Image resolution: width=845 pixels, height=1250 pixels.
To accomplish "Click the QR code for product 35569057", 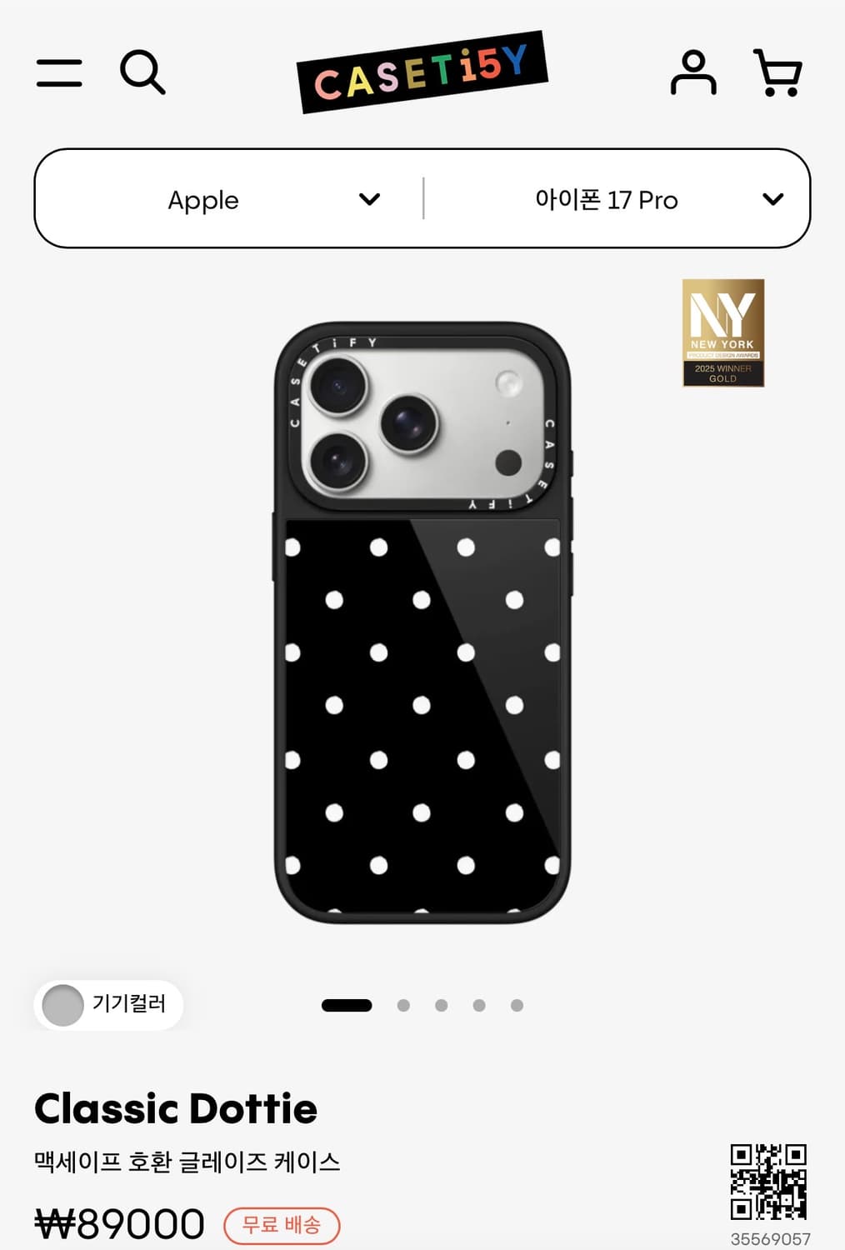I will (768, 1182).
